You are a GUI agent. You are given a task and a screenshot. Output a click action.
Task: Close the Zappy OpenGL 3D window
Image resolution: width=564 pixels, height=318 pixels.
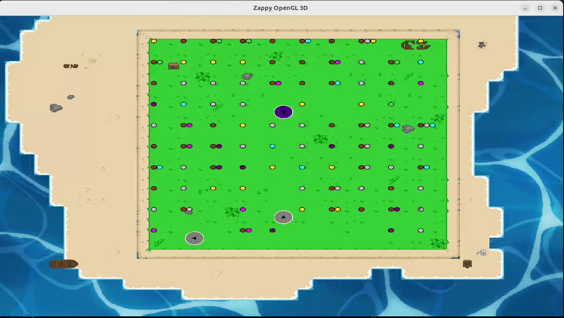(555, 8)
